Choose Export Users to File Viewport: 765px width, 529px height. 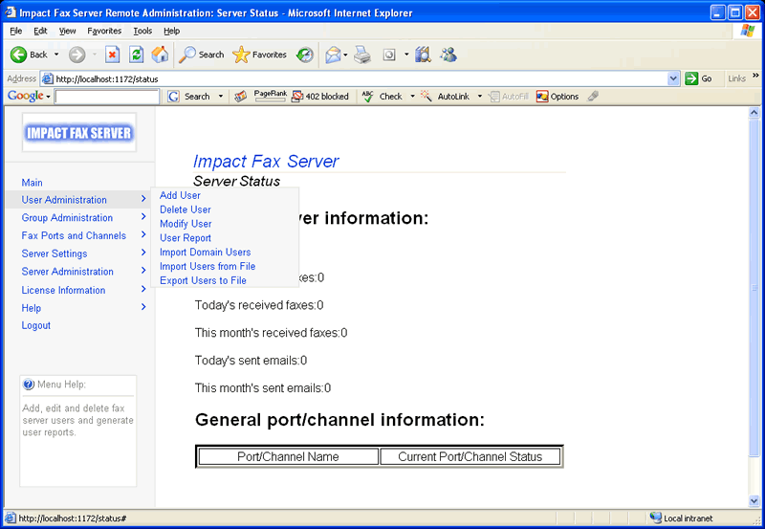coord(203,280)
